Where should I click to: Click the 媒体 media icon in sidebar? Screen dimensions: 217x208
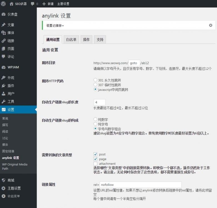4,33
